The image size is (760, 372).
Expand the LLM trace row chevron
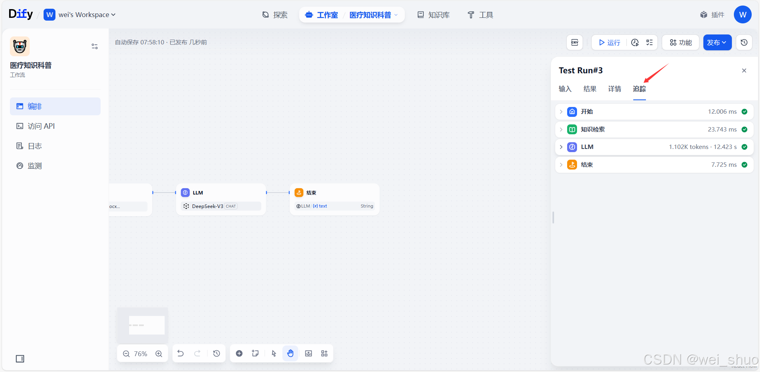(561, 147)
